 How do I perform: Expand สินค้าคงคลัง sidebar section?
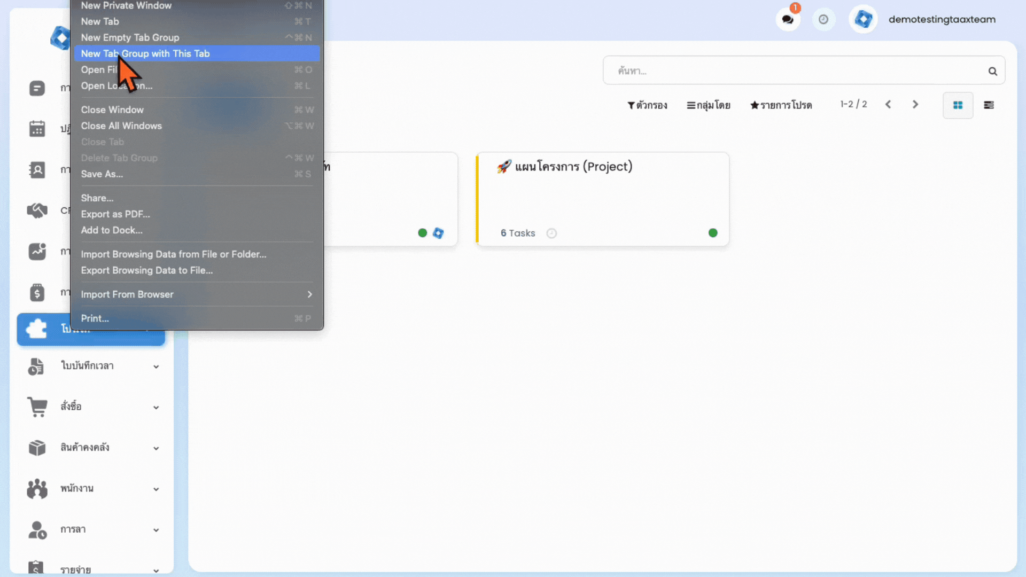[x=156, y=448]
